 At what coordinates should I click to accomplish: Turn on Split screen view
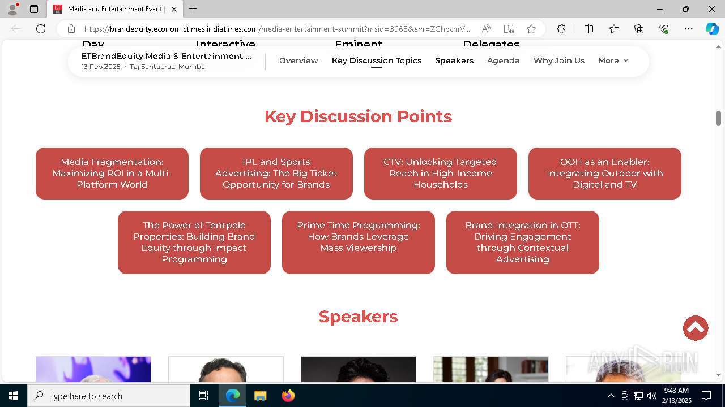point(588,29)
